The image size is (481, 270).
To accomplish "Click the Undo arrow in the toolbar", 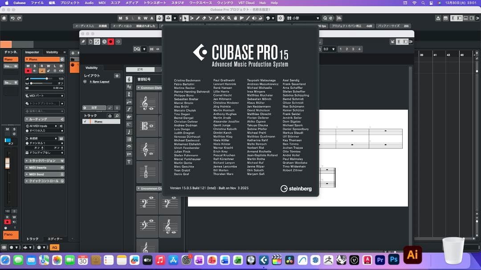I will click(x=13, y=18).
